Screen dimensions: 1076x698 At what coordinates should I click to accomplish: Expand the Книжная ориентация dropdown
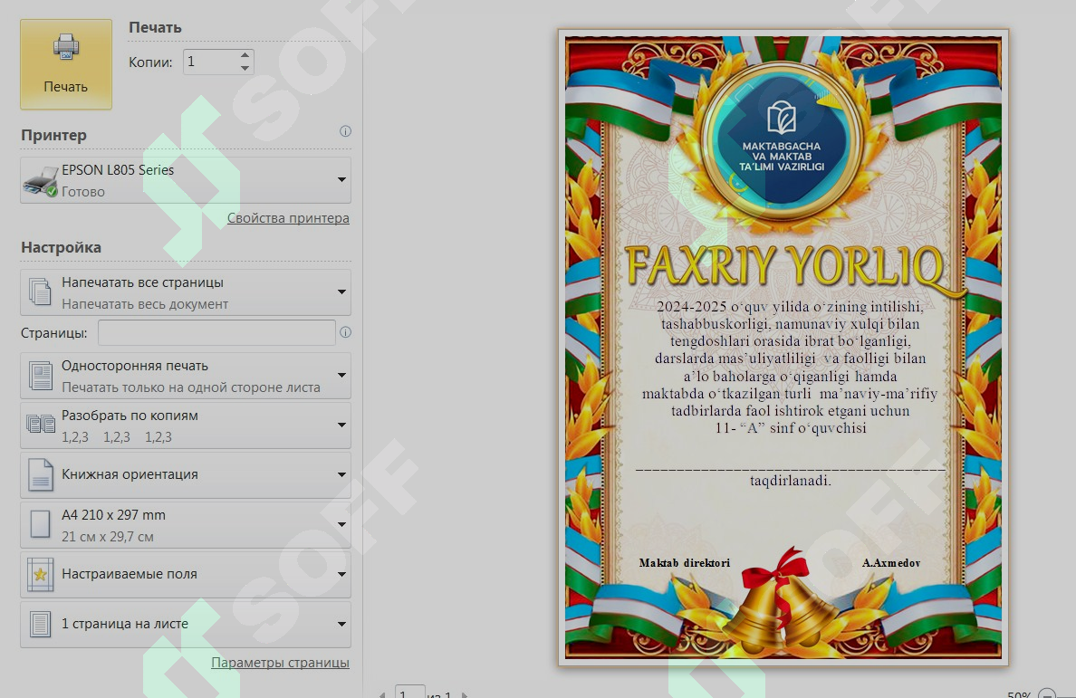pyautogui.click(x=341, y=474)
